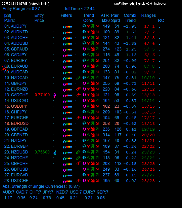The image size is (182, 208).
Task: Click the red hand signal in CADCHF row
Action: pos(79,95)
